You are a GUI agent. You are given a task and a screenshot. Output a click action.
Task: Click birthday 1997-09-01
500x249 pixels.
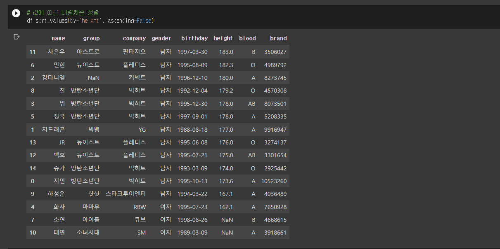192,116
